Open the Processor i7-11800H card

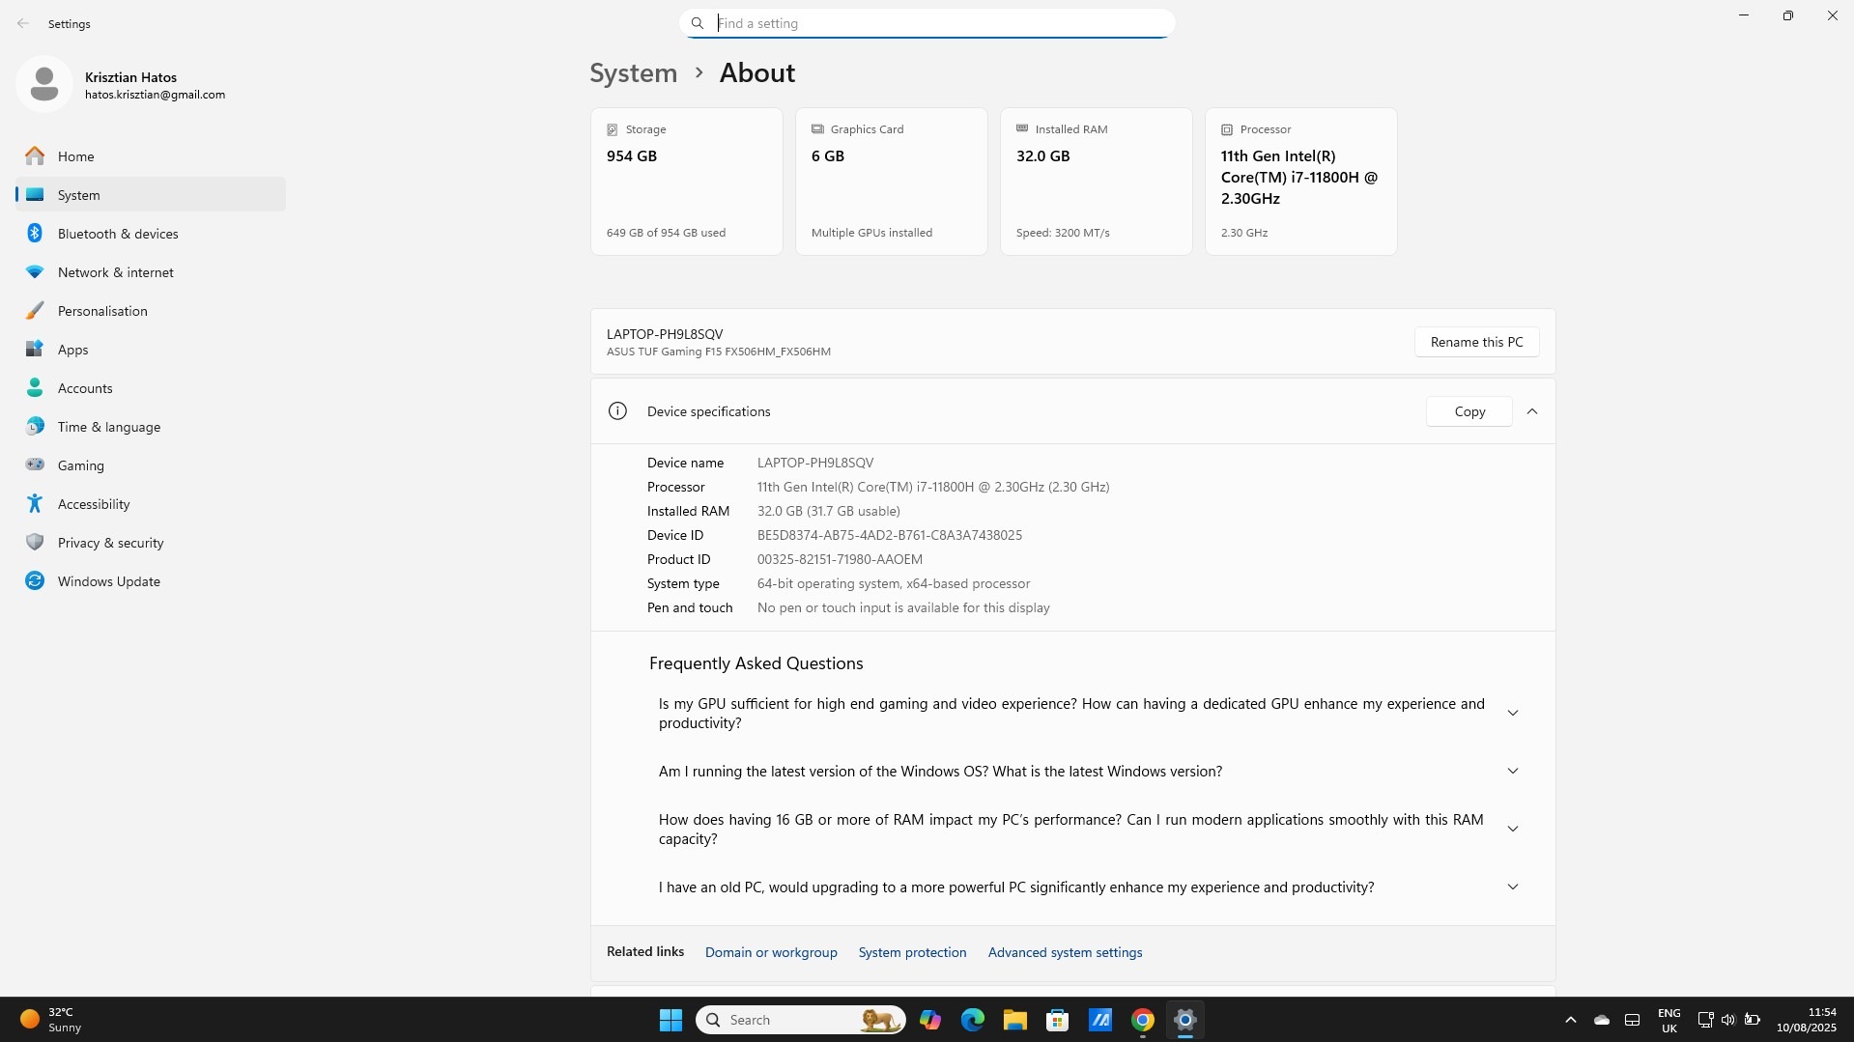tap(1301, 182)
